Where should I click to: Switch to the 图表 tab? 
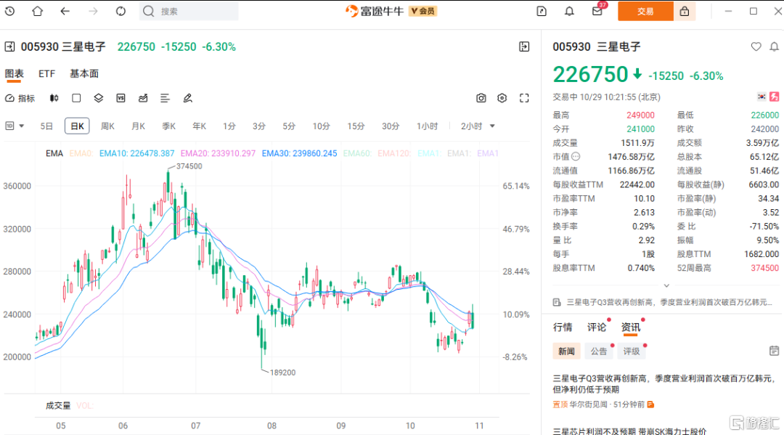coord(14,74)
